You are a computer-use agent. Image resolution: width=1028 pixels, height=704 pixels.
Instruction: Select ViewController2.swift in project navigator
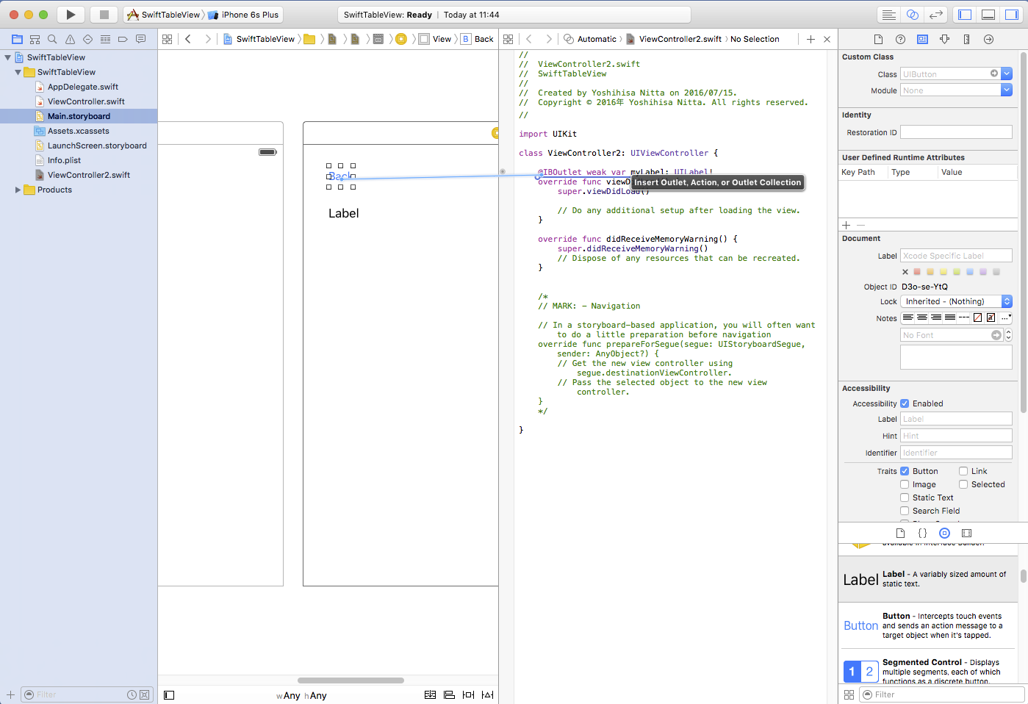pyautogui.click(x=88, y=175)
